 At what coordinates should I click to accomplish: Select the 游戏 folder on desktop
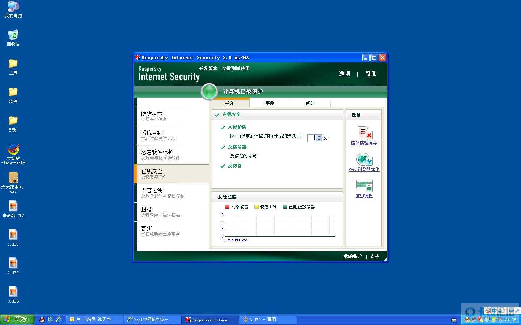pos(13,124)
